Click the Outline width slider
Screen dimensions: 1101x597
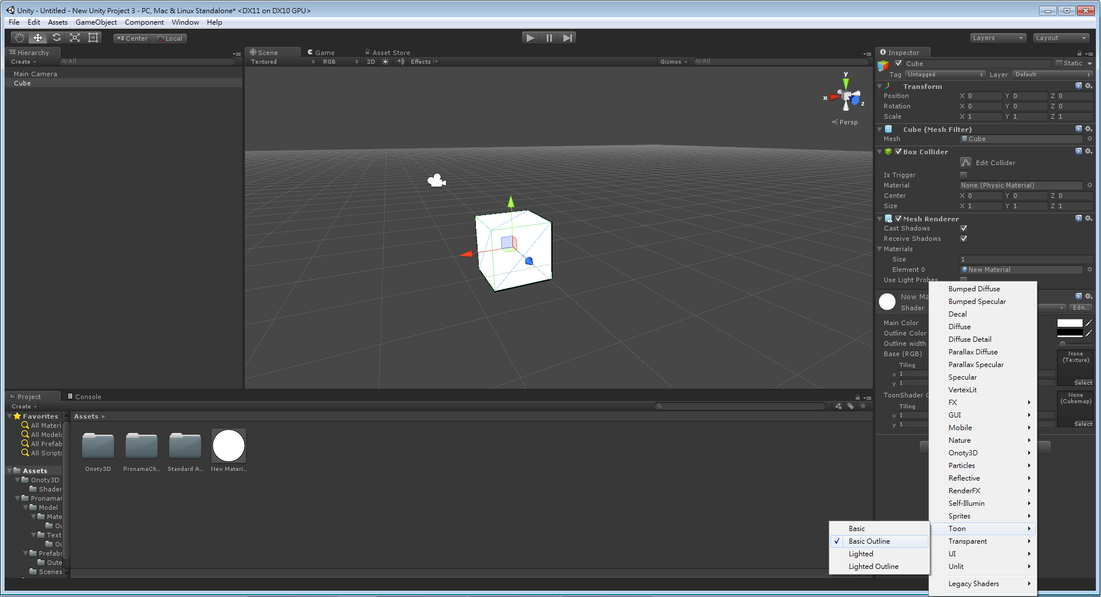pyautogui.click(x=1063, y=344)
